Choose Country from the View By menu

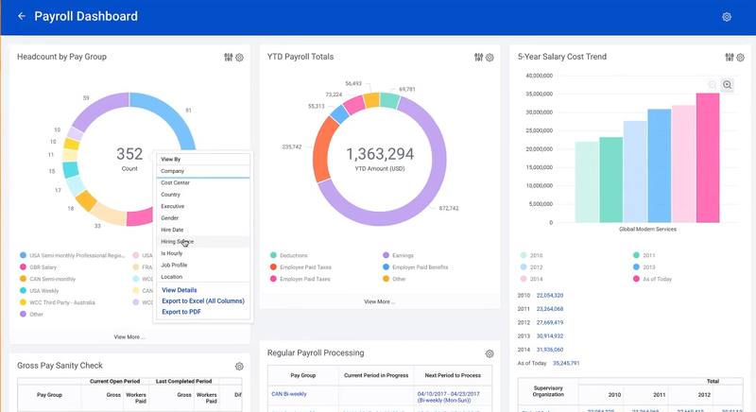[203, 195]
